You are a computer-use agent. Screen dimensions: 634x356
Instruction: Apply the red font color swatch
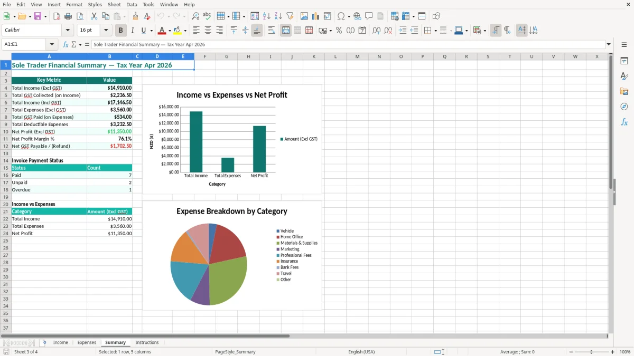[162, 31]
